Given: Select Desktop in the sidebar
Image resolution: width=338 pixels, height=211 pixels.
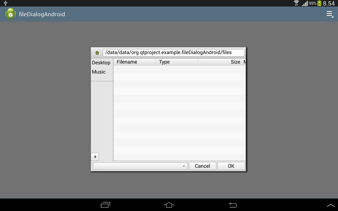Looking at the screenshot, I should pyautogui.click(x=101, y=63).
